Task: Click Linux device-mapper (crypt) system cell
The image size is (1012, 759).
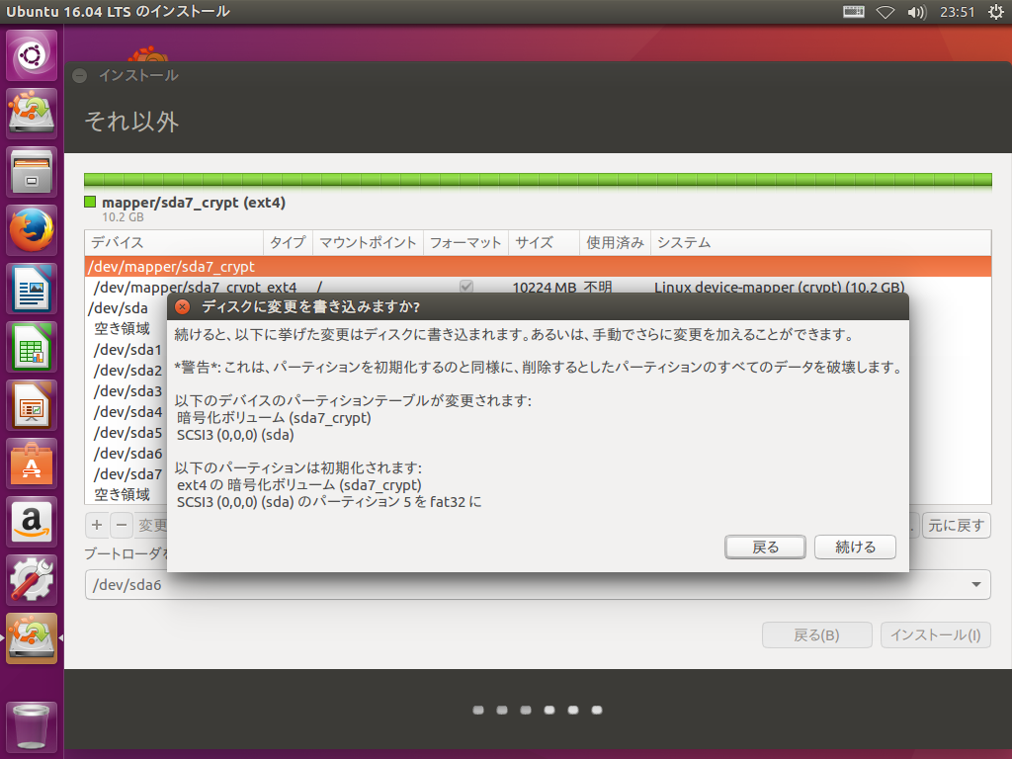Action: pyautogui.click(x=779, y=288)
